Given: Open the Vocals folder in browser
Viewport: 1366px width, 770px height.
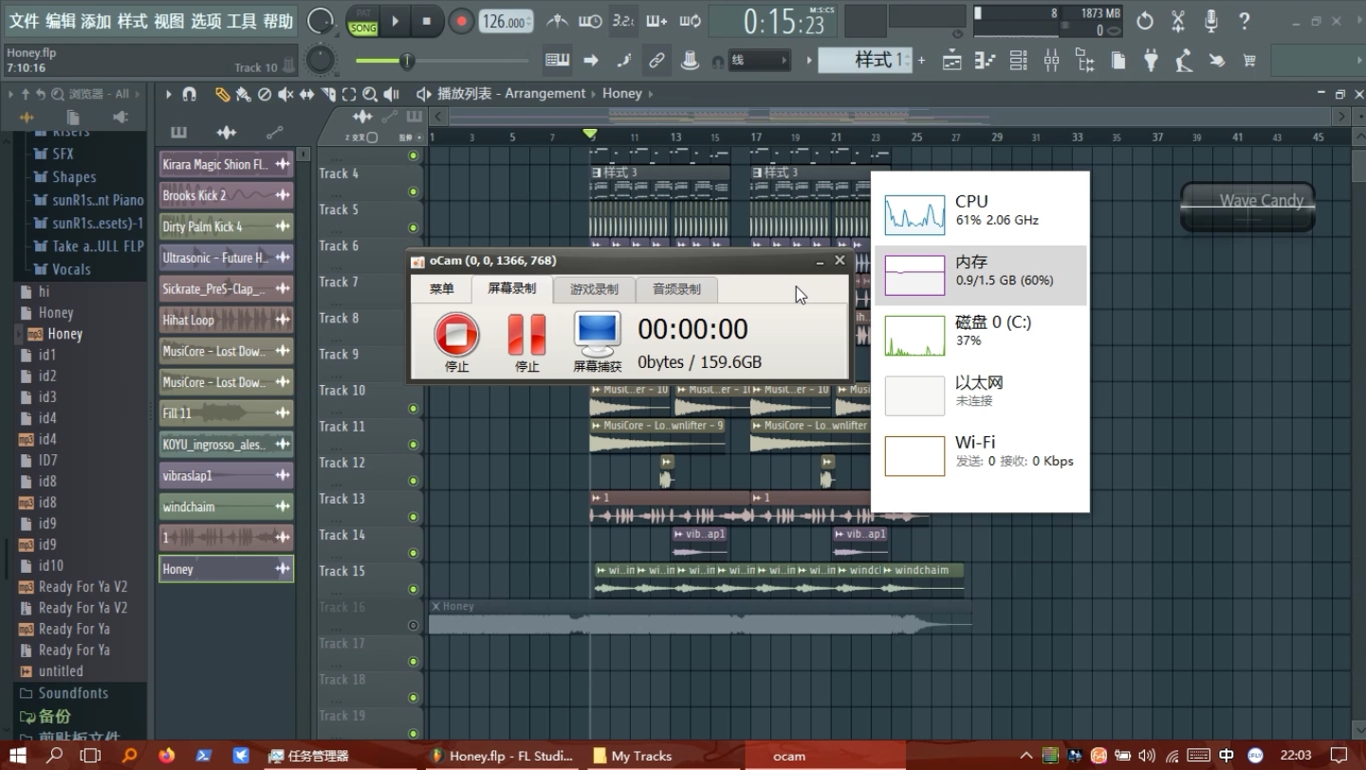Looking at the screenshot, I should click(x=71, y=269).
